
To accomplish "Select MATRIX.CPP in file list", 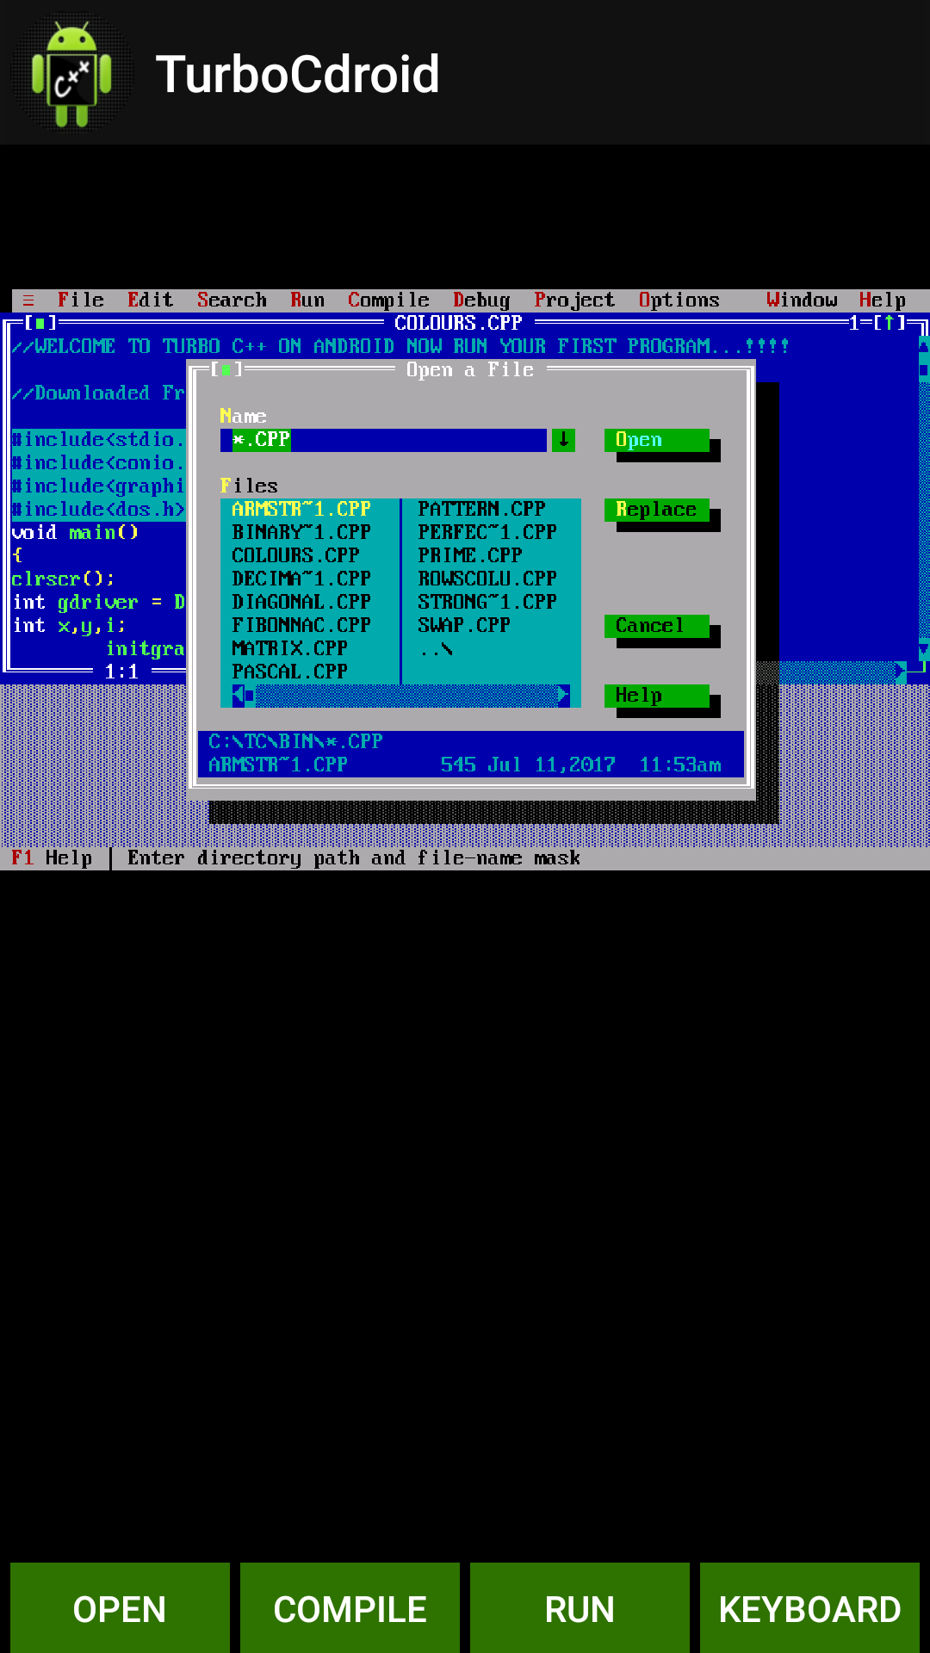I will 289,649.
